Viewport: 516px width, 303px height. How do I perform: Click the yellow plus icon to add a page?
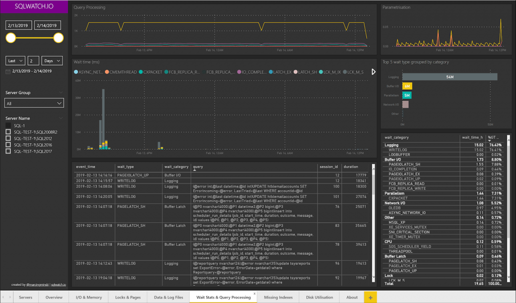click(371, 297)
